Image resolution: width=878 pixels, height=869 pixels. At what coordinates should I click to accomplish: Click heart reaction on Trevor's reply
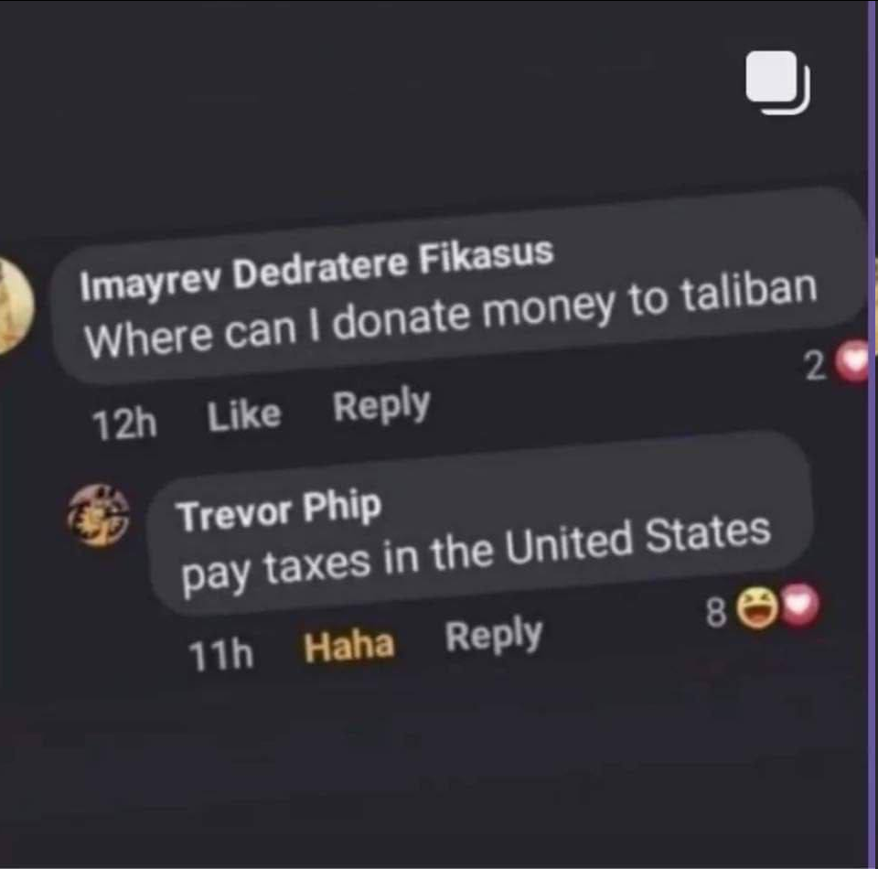point(801,604)
